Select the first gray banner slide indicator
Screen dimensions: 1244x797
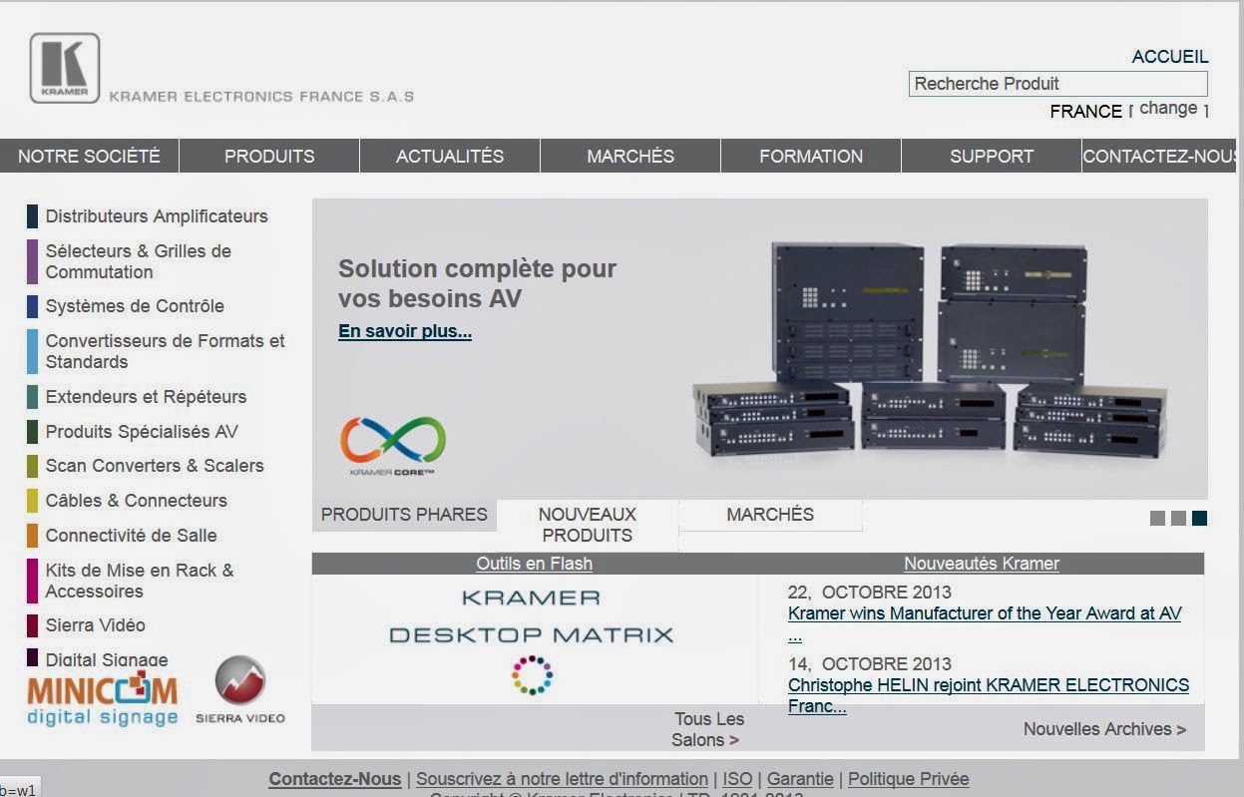[1157, 518]
